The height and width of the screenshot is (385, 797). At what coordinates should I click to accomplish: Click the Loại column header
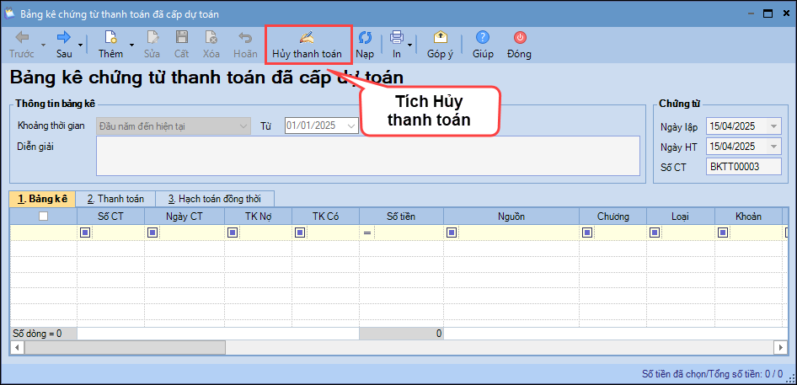coord(681,217)
